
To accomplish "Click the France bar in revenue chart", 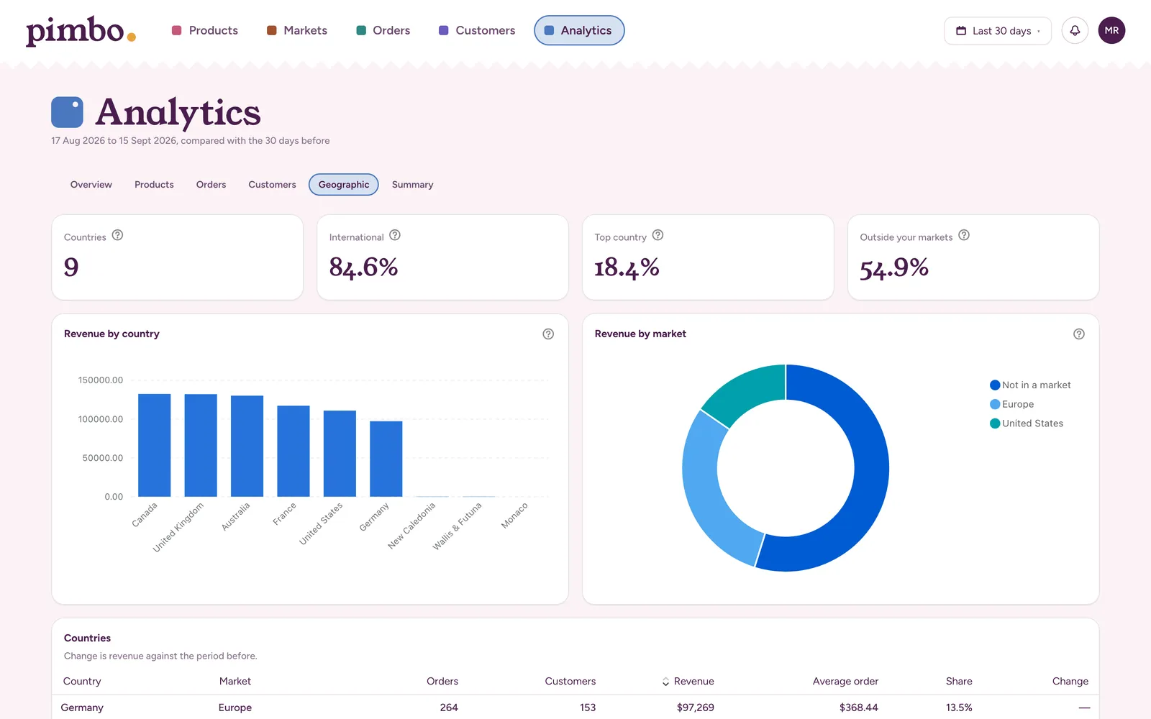I will pos(294,451).
